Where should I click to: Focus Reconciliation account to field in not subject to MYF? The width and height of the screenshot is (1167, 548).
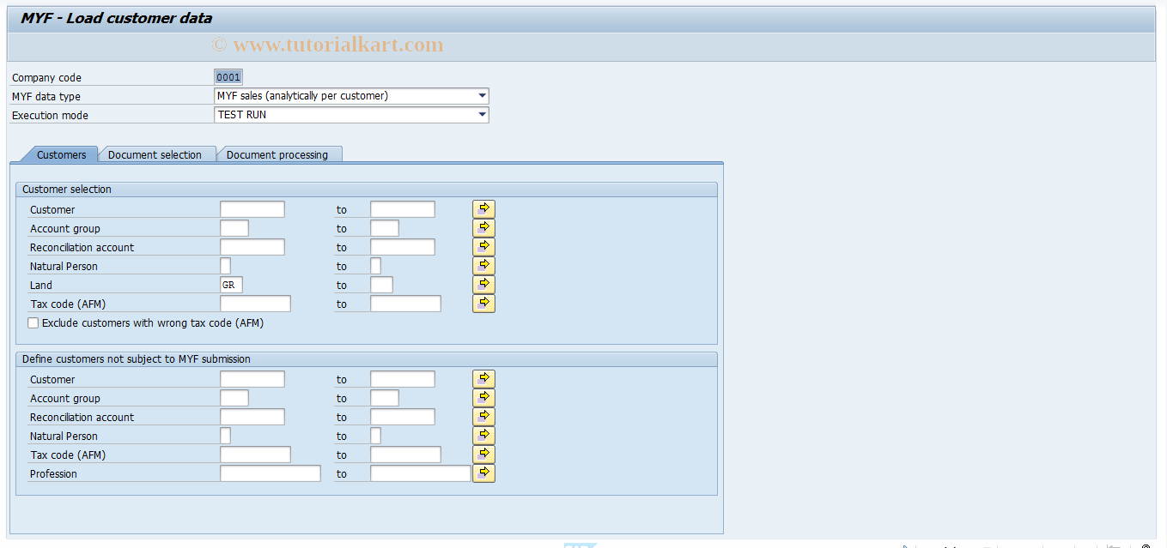403,417
